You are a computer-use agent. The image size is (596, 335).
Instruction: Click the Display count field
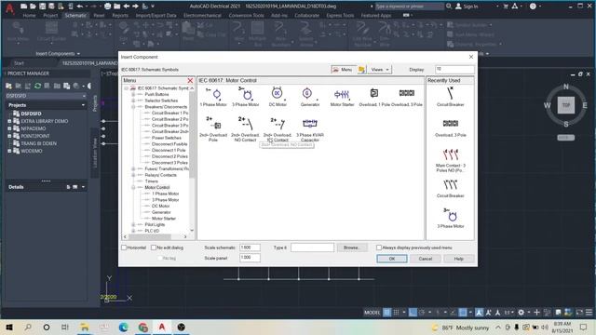[454, 70]
